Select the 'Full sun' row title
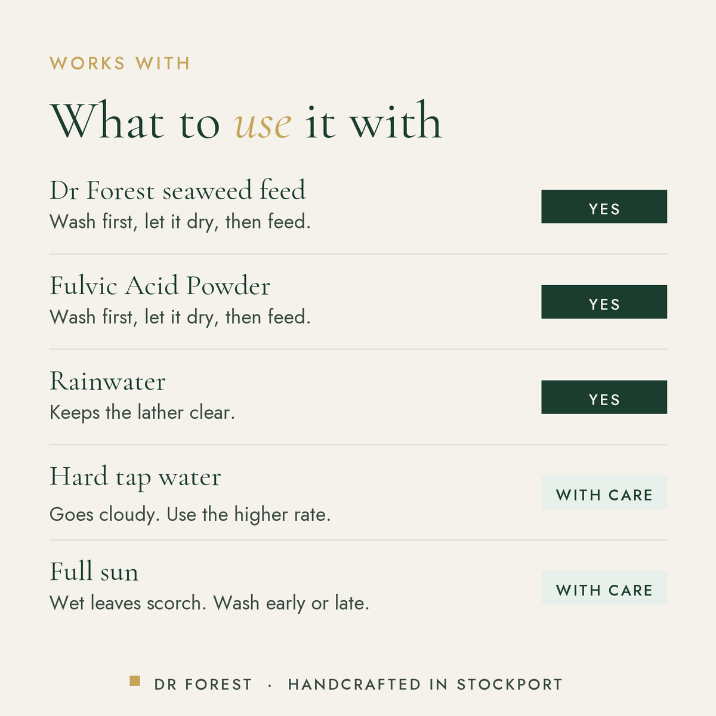The width and height of the screenshot is (716, 716). pos(94,572)
